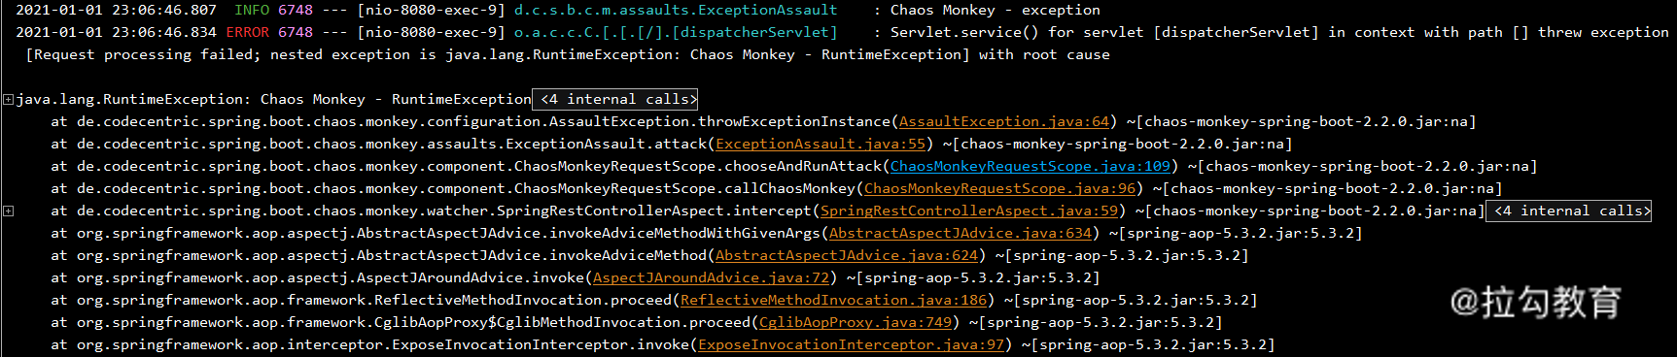Screen dimensions: 1677x357
Task: Open CglibAopProxy.java:749 link
Action: 856,322
